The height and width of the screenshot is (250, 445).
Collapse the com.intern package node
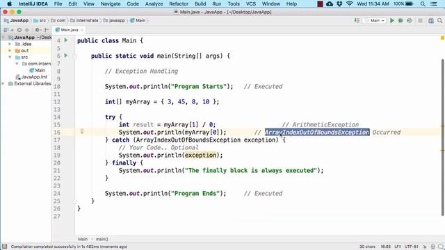tap(17, 63)
